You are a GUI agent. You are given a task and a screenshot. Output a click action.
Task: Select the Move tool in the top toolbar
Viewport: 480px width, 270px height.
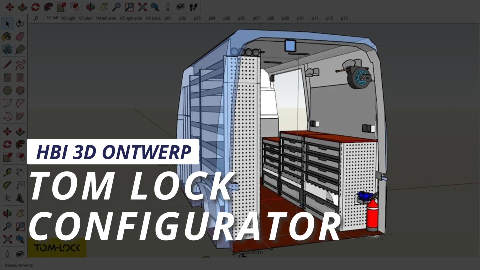10,7
